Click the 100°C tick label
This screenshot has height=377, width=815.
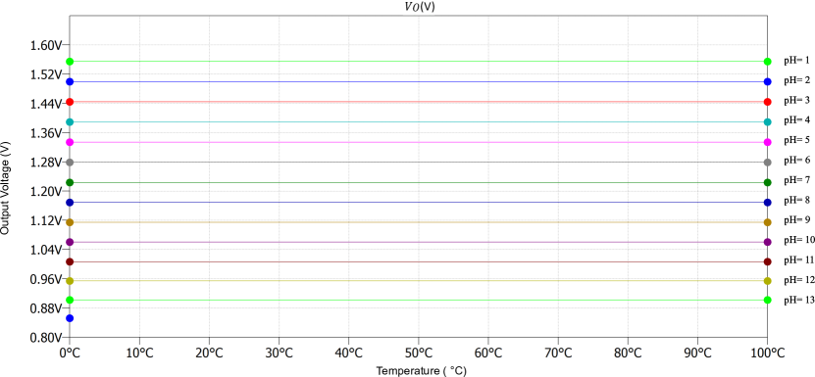click(767, 353)
